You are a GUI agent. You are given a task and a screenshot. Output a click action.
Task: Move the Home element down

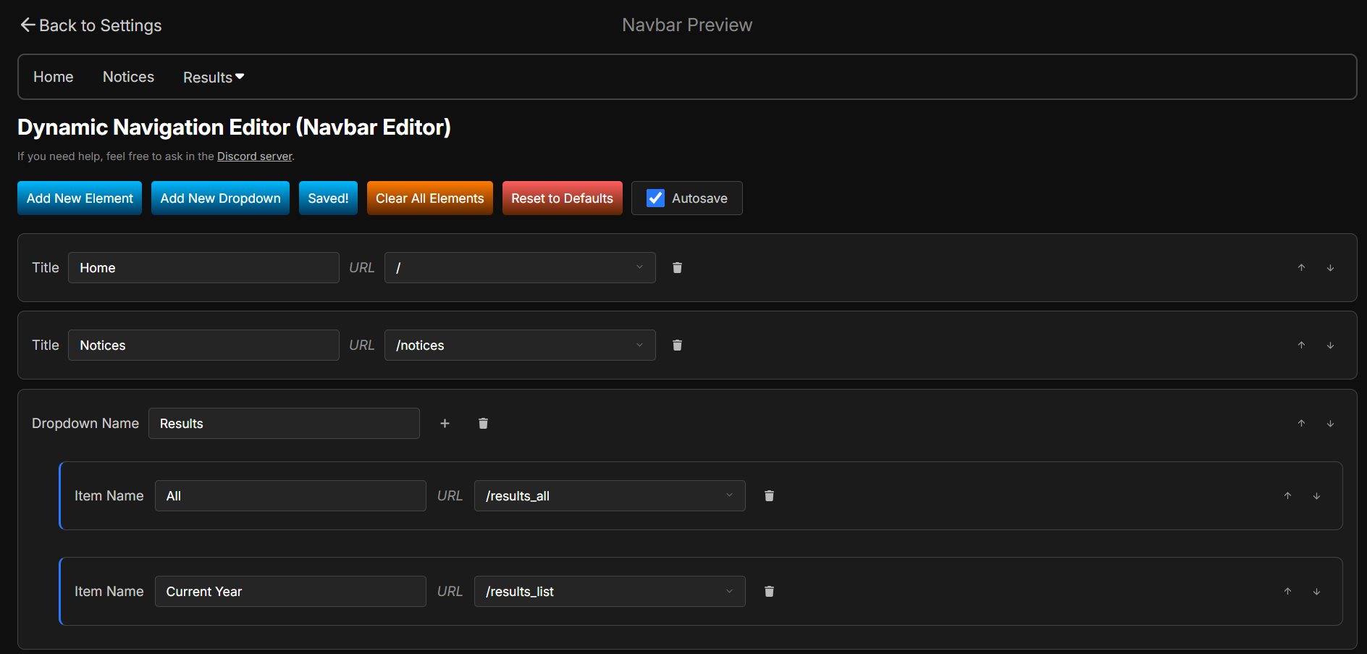1330,267
